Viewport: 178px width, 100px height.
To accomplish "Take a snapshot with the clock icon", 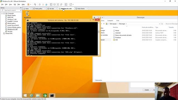I will (39, 4).
